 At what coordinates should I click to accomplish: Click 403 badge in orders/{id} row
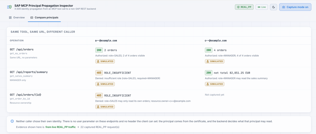(x=99, y=96)
